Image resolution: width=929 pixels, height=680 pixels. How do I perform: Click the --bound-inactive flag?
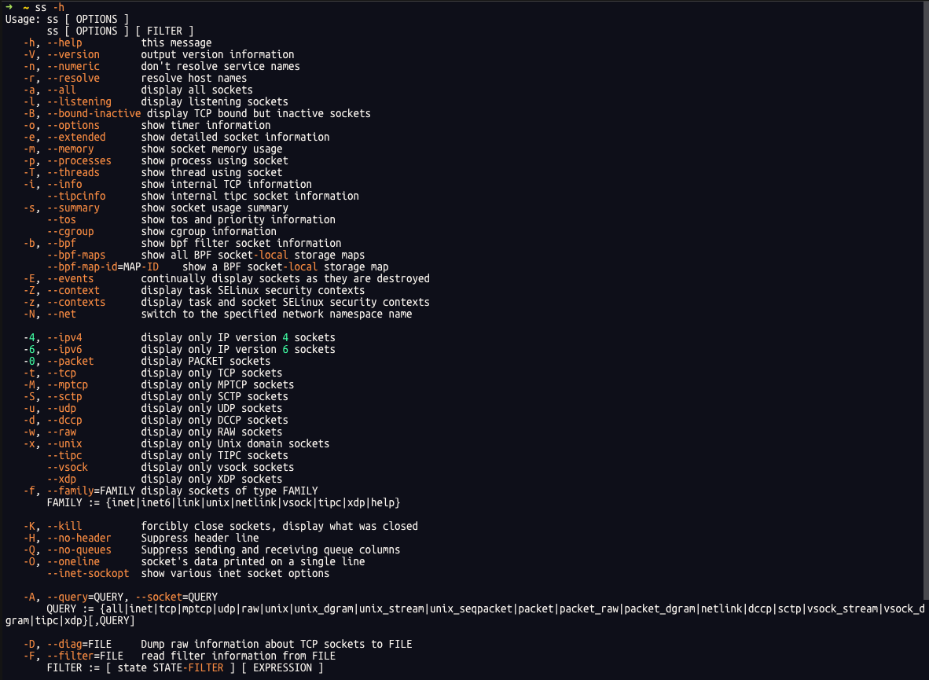click(94, 113)
